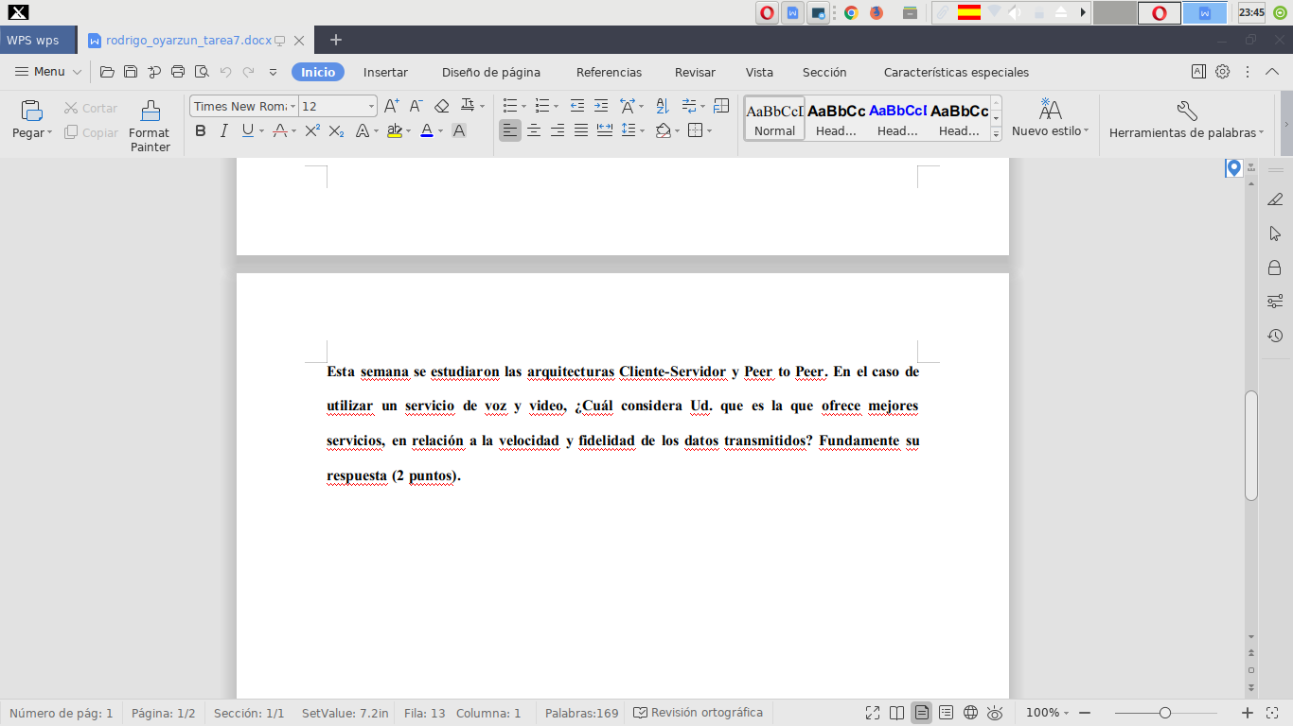Clear formatting with the eraser icon
This screenshot has height=726, width=1293.
441,106
